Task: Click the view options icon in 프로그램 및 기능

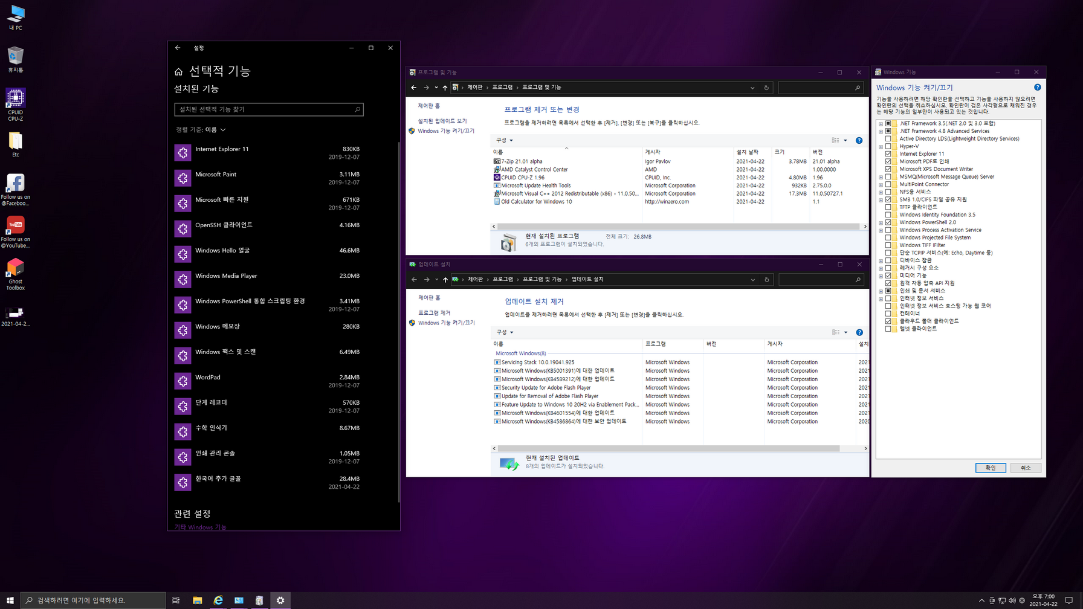Action: pyautogui.click(x=835, y=140)
